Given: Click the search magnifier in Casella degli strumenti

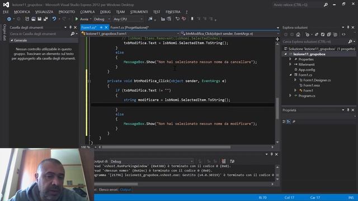Looking at the screenshot, I should (x=73, y=33).
